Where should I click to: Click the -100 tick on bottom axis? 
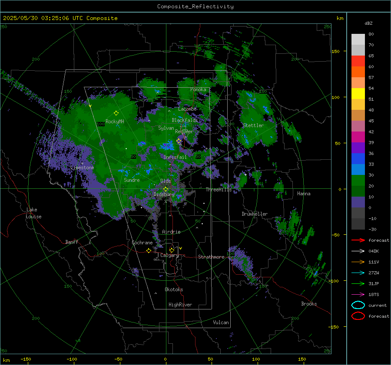[72, 359]
